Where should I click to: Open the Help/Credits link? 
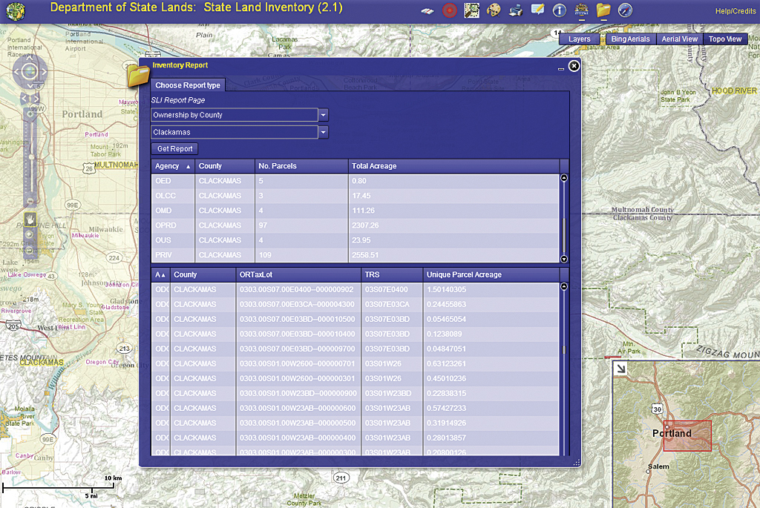[736, 11]
